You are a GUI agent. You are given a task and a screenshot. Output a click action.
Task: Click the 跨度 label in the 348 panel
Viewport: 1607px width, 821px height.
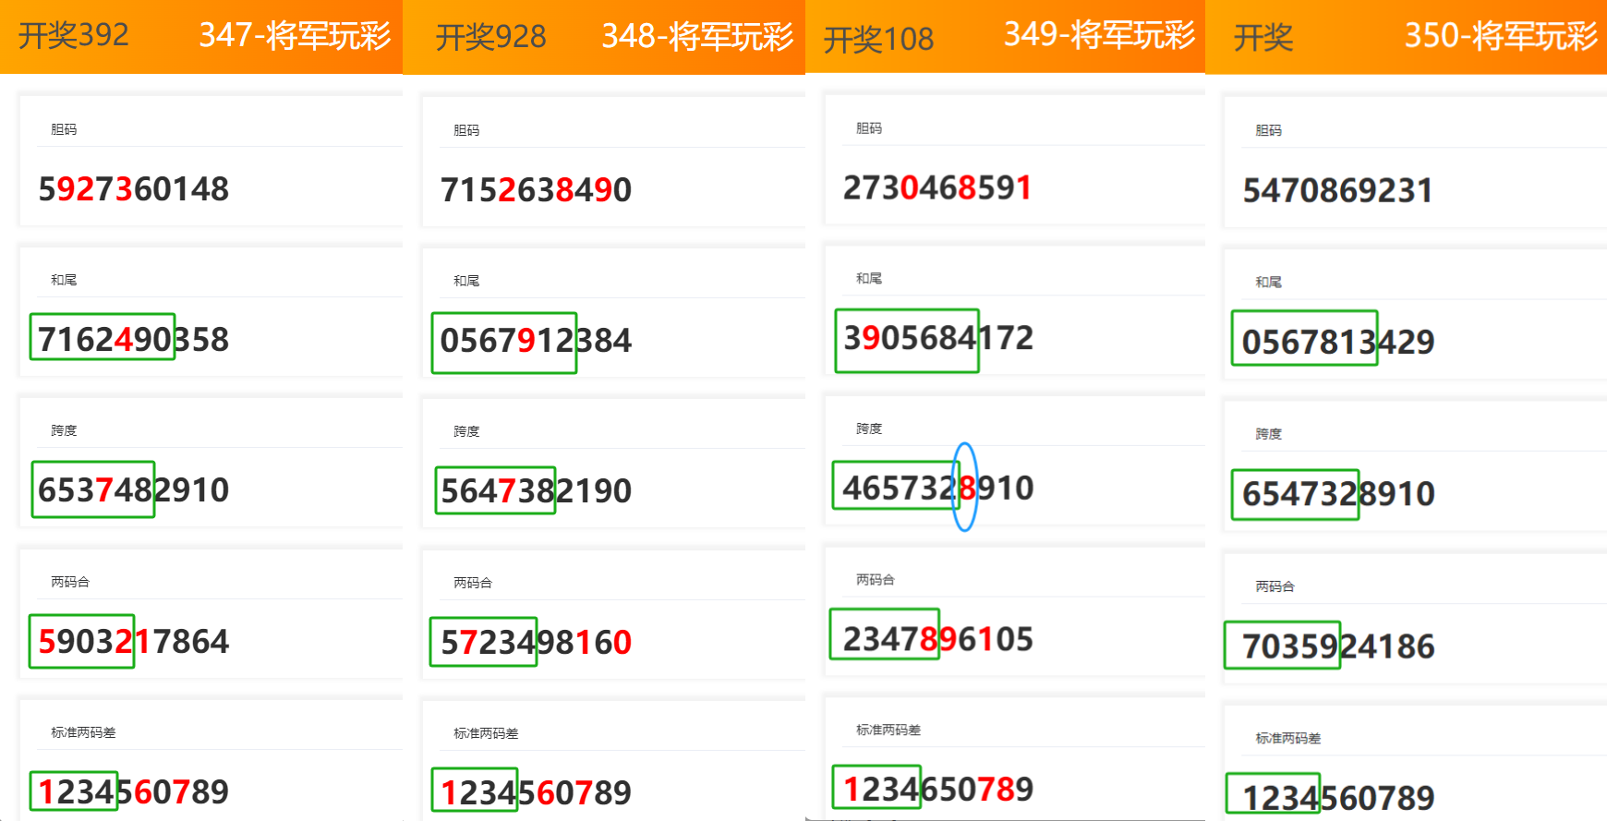pyautogui.click(x=466, y=431)
